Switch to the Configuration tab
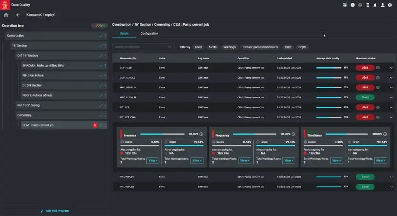This screenshot has height=216, width=397. coord(149,34)
